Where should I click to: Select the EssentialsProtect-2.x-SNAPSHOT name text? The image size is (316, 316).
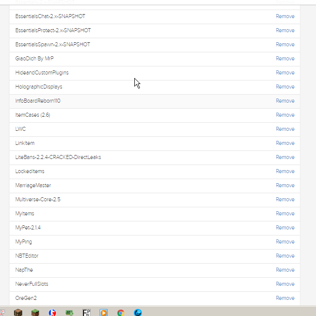pyautogui.click(x=53, y=30)
